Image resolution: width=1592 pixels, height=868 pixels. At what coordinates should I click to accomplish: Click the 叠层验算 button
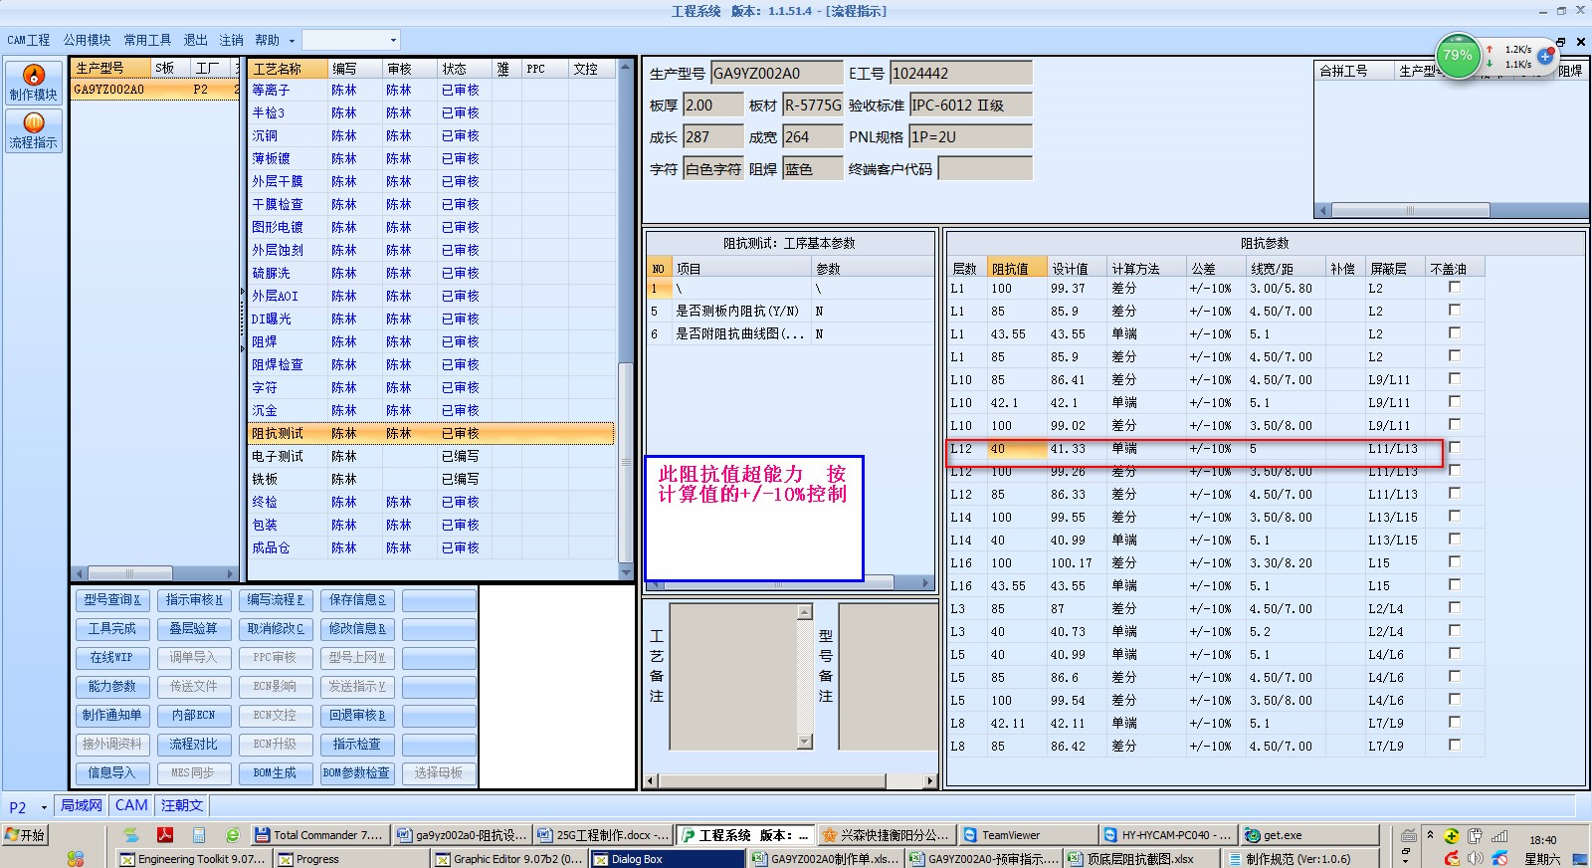193,629
